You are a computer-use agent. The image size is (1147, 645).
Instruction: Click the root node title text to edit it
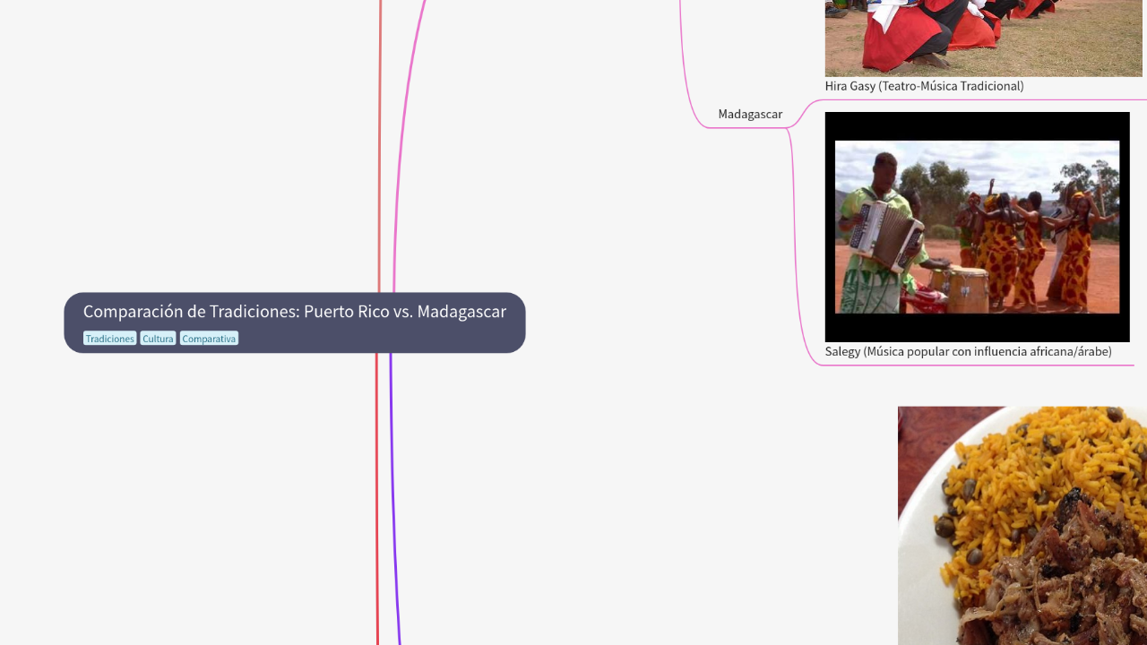click(x=294, y=312)
